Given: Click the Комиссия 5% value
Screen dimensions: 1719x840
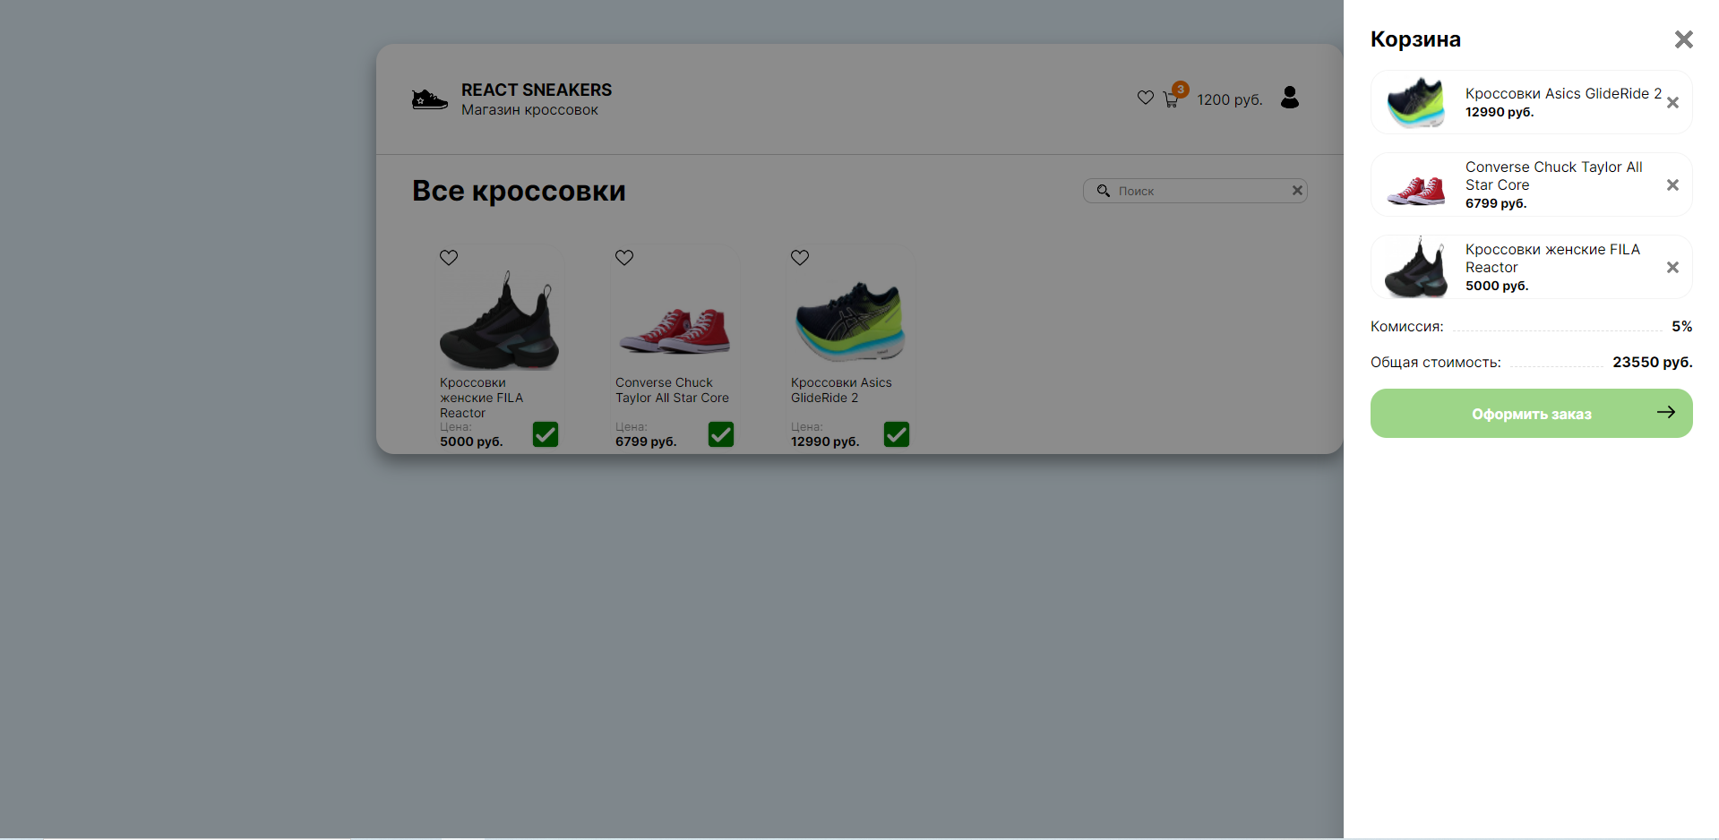Looking at the screenshot, I should click(x=1681, y=326).
